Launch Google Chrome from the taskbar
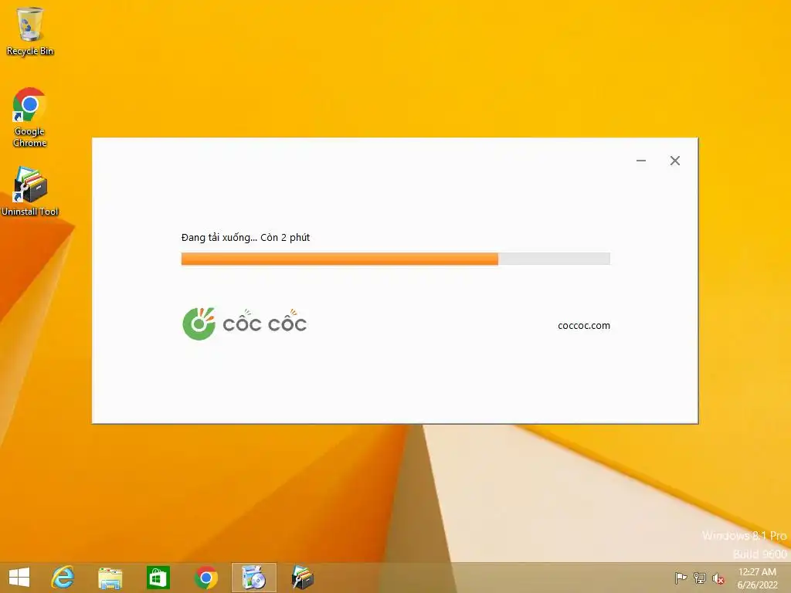Image resolution: width=791 pixels, height=593 pixels. 205,578
